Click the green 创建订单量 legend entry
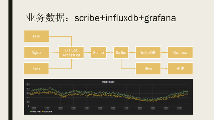 click(x=35, y=112)
